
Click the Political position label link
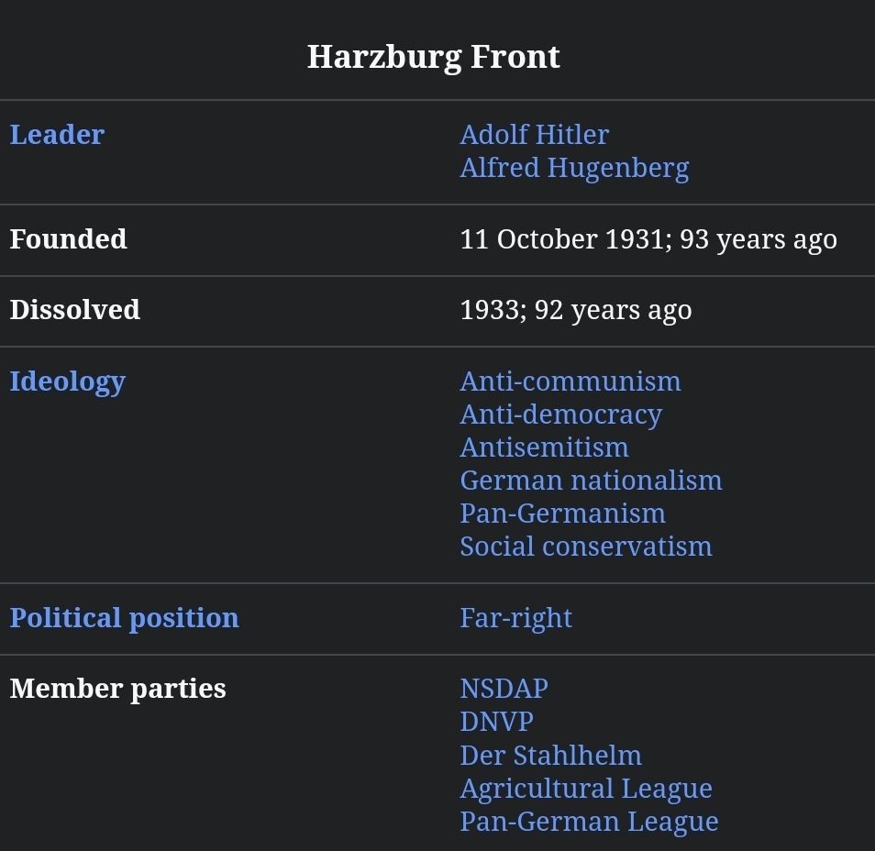[x=124, y=618]
